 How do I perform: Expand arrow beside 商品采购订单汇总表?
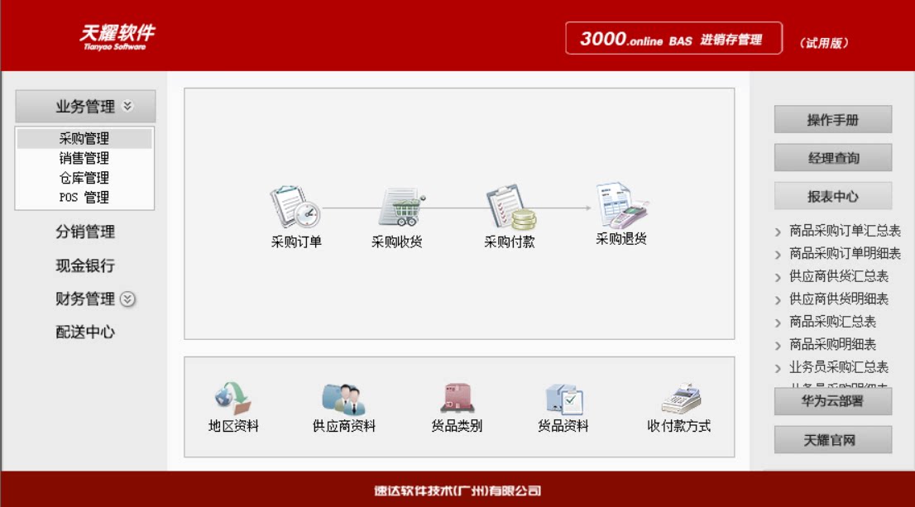778,232
